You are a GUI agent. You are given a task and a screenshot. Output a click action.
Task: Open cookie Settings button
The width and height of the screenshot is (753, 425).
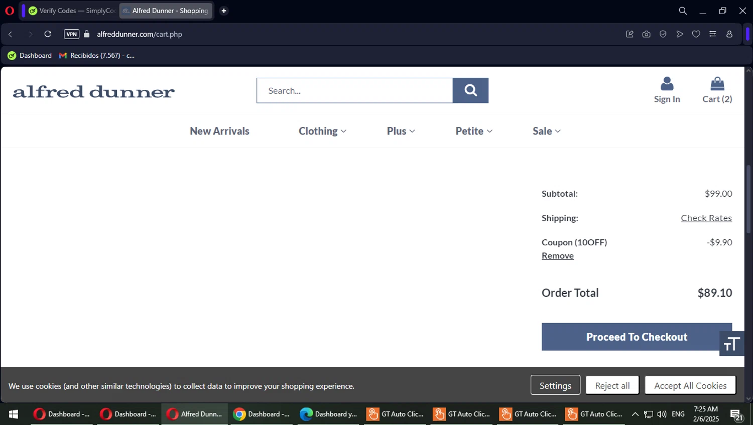[555, 385]
